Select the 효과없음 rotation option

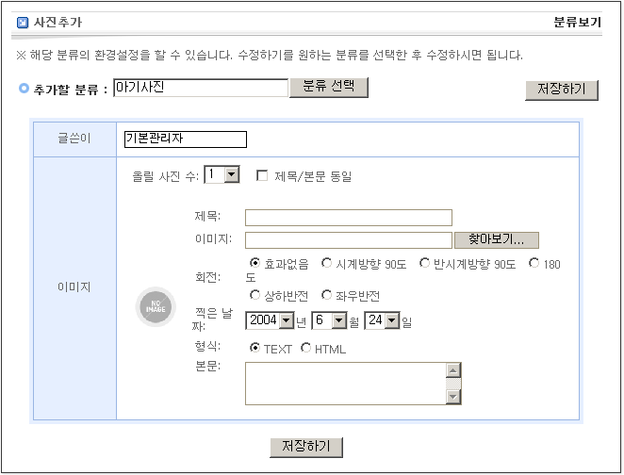(x=255, y=264)
